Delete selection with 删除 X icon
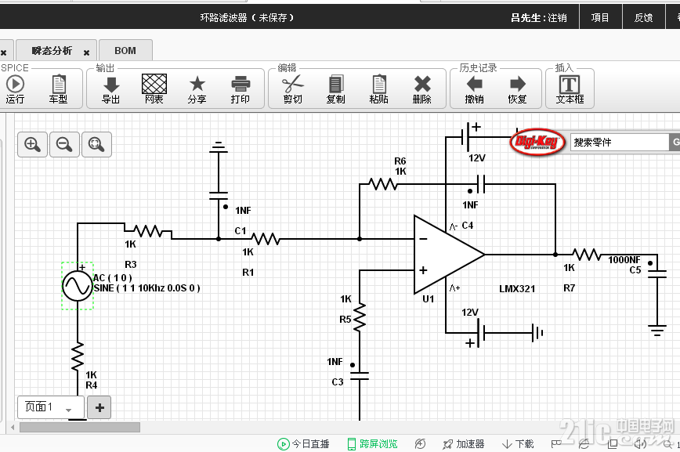 point(422,84)
